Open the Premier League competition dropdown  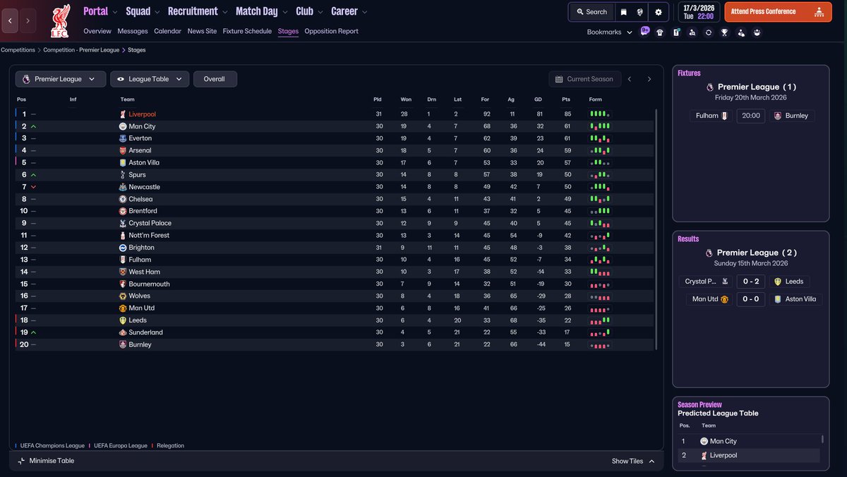61,79
